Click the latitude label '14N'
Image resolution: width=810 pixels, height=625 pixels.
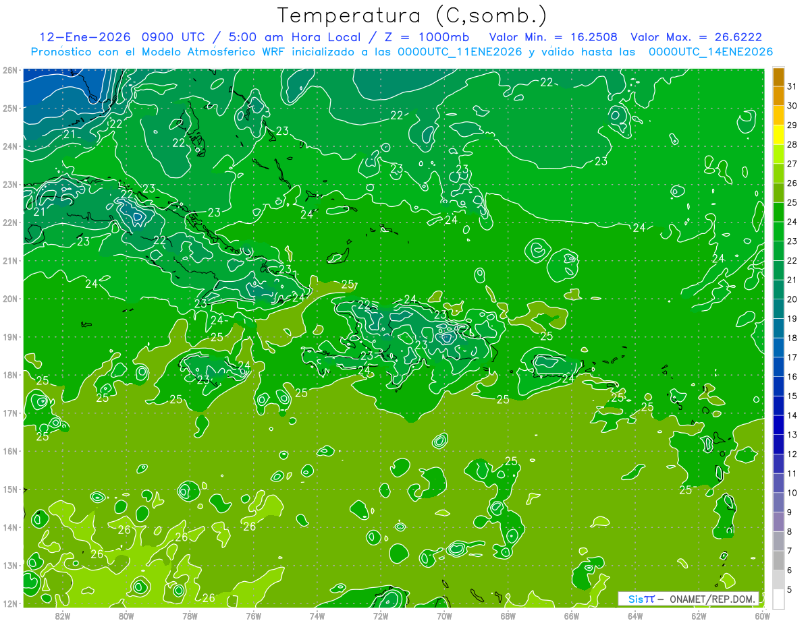[10, 527]
